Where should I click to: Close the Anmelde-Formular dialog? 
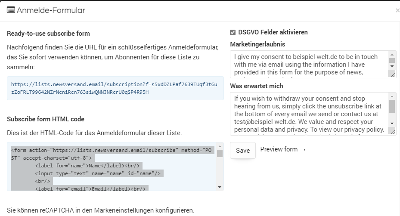click(x=397, y=10)
